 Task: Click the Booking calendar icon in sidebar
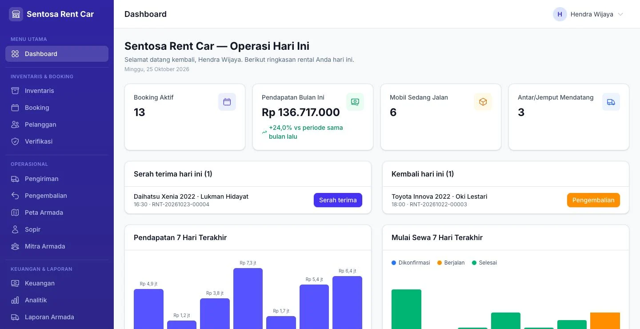tap(15, 108)
